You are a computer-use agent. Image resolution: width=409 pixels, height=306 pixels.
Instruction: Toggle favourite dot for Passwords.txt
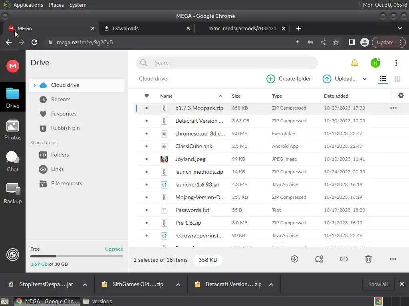[147, 210]
